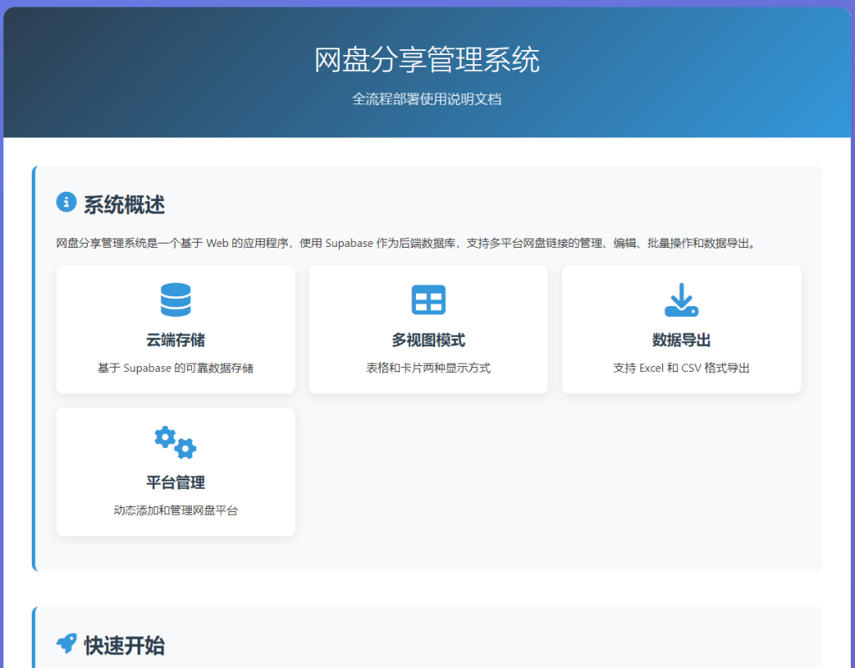Click the 平台管理 description about adding platforms
The height and width of the screenshot is (668, 855).
175,510
